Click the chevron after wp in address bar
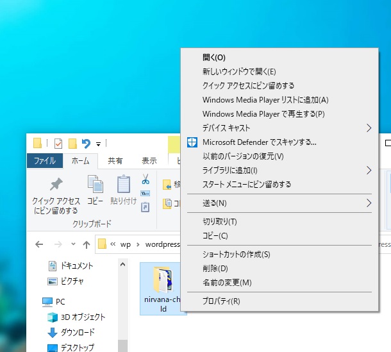The width and height of the screenshot is (391, 352). pos(138,244)
